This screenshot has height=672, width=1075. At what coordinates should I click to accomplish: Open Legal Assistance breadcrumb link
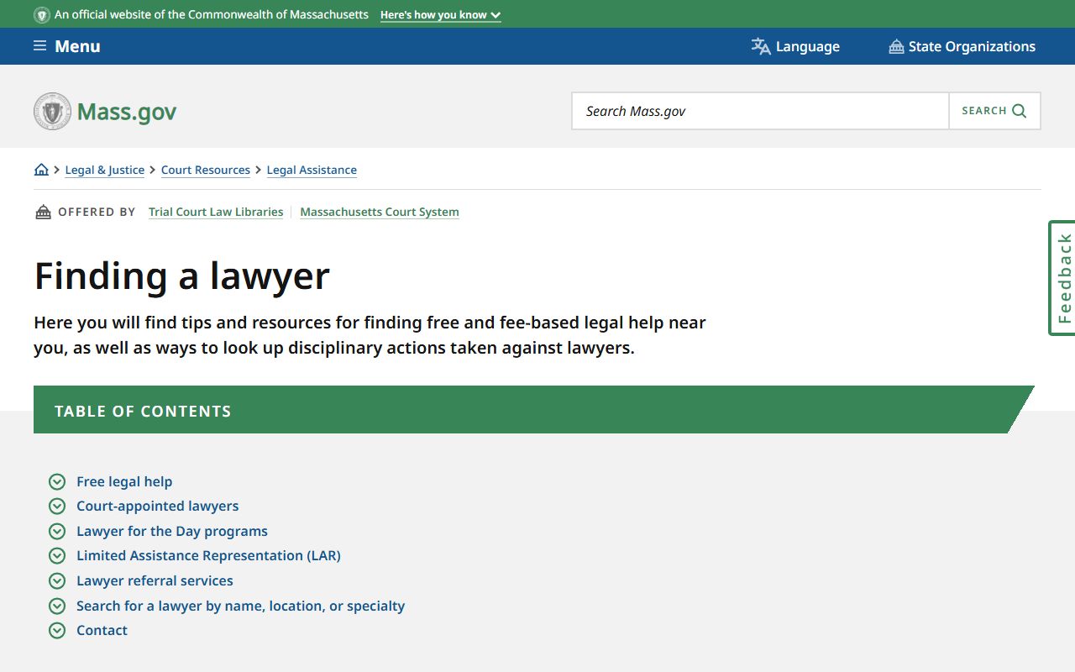312,170
